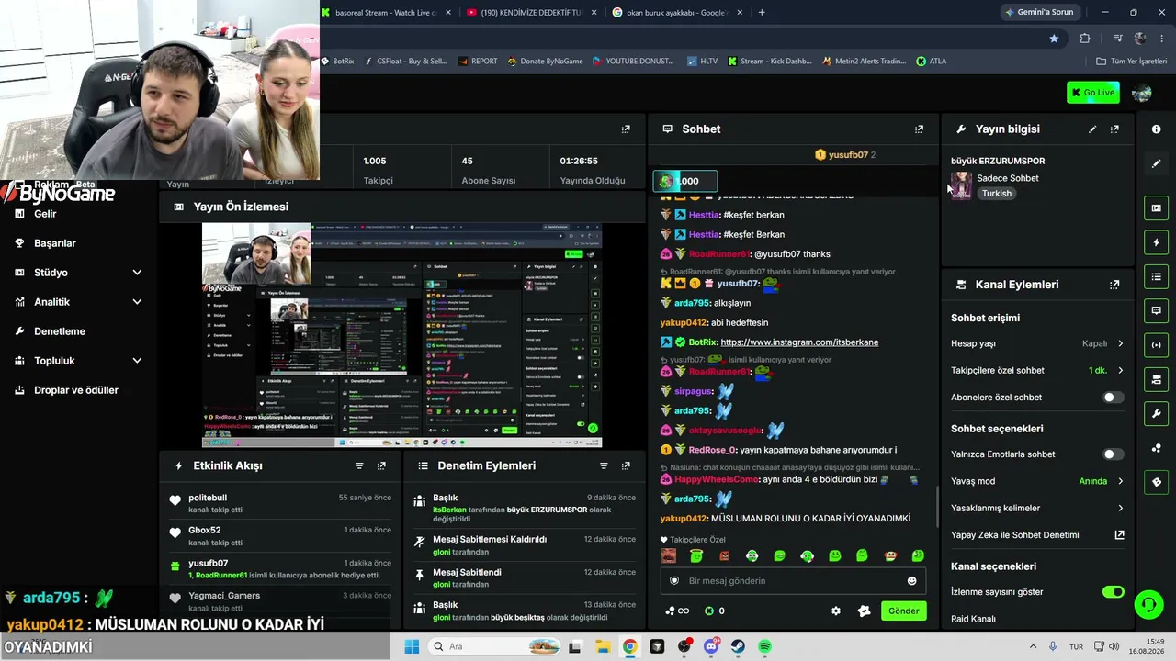Expand Yasaklanmış kelimeler settings
This screenshot has height=661, width=1176.
[1037, 508]
